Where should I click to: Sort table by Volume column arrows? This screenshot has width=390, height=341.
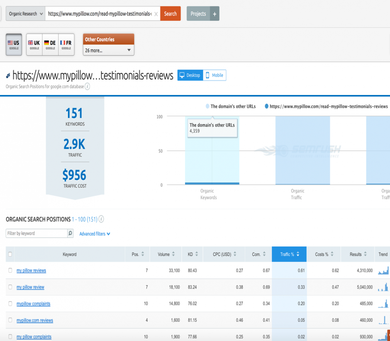point(173,254)
